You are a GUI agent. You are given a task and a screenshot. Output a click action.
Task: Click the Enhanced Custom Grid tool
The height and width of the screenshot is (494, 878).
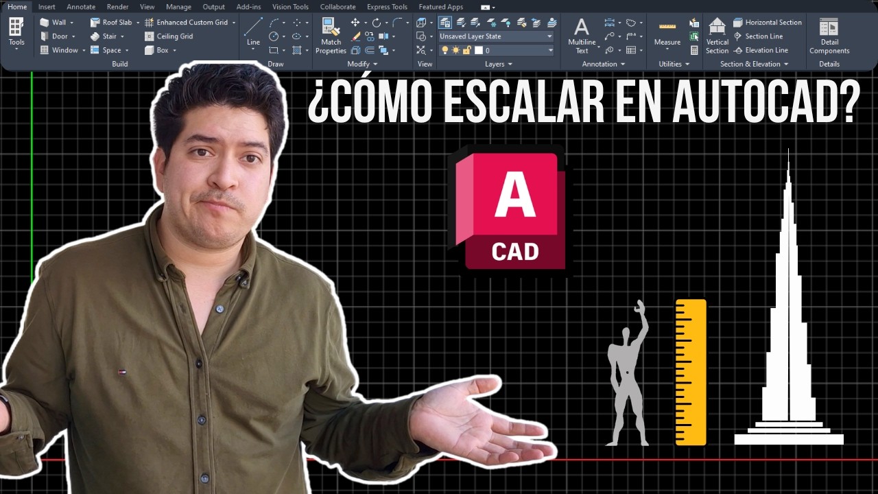pyautogui.click(x=186, y=23)
